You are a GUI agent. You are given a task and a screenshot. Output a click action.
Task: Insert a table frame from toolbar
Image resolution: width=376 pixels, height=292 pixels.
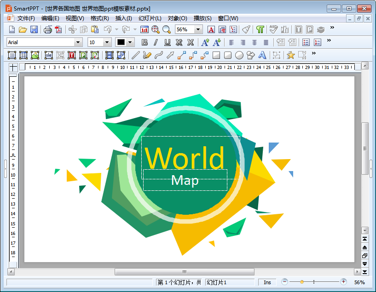tap(23, 55)
